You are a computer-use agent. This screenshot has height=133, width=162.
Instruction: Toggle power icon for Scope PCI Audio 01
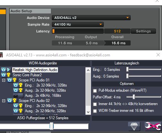[x=10, y=80]
